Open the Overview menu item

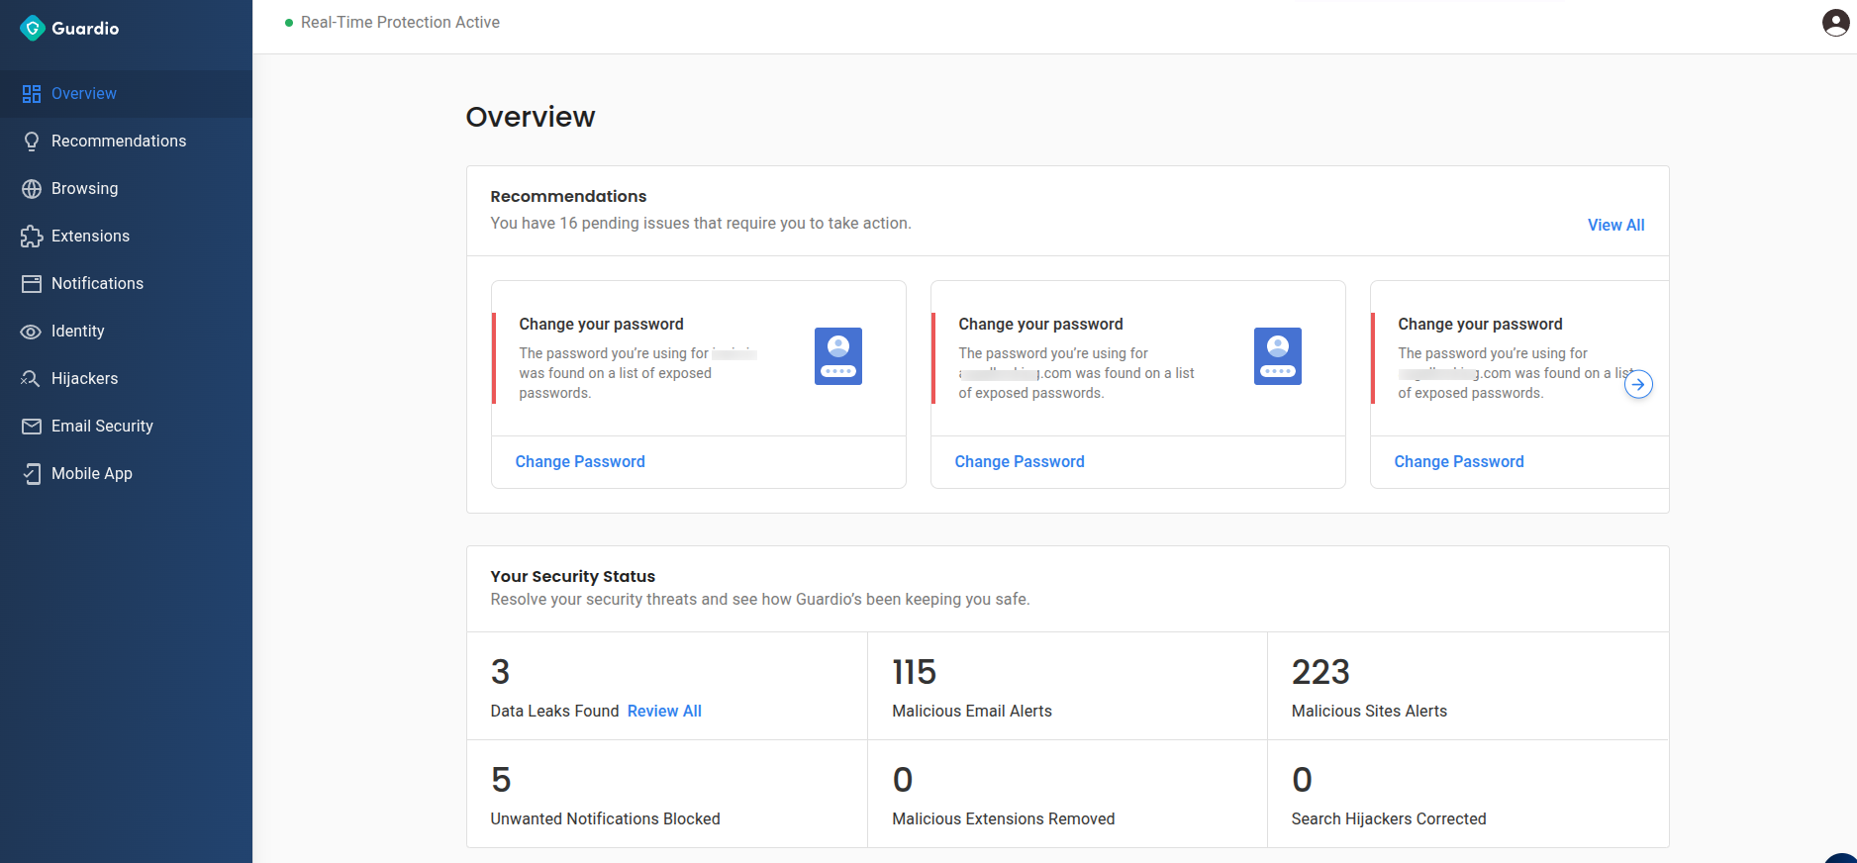[126, 94]
